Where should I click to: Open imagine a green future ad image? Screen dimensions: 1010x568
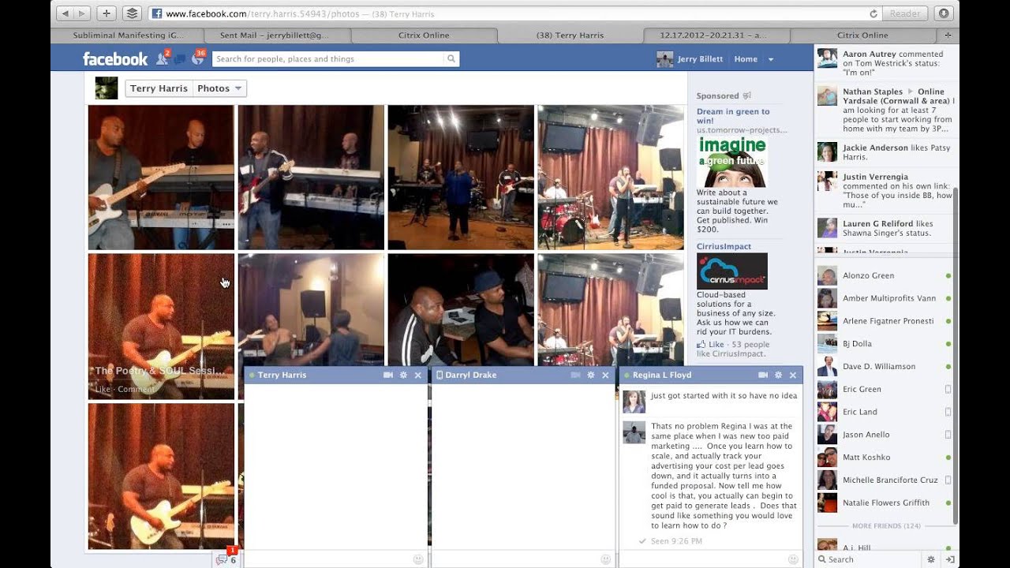(732, 161)
